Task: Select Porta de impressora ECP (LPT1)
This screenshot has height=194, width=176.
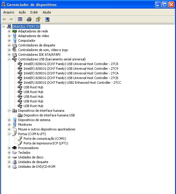Action: 46,144
